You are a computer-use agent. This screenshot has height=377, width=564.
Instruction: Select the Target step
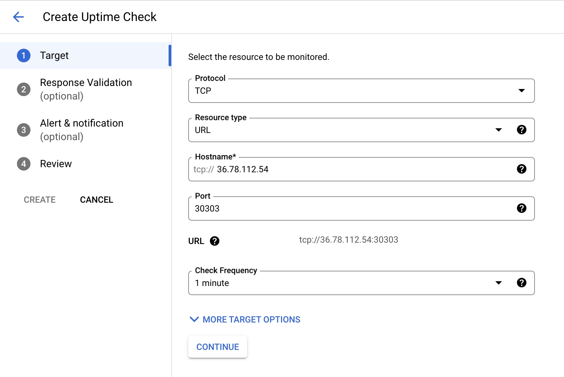tap(54, 56)
